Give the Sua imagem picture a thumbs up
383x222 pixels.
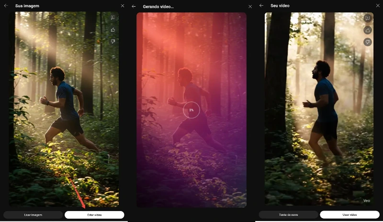[113, 30]
